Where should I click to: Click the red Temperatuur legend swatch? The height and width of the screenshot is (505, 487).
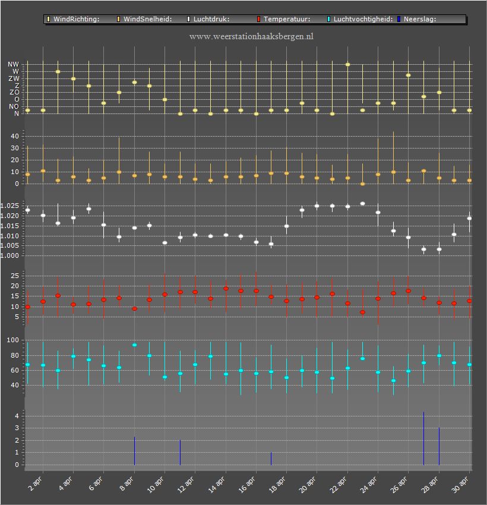tap(258, 19)
